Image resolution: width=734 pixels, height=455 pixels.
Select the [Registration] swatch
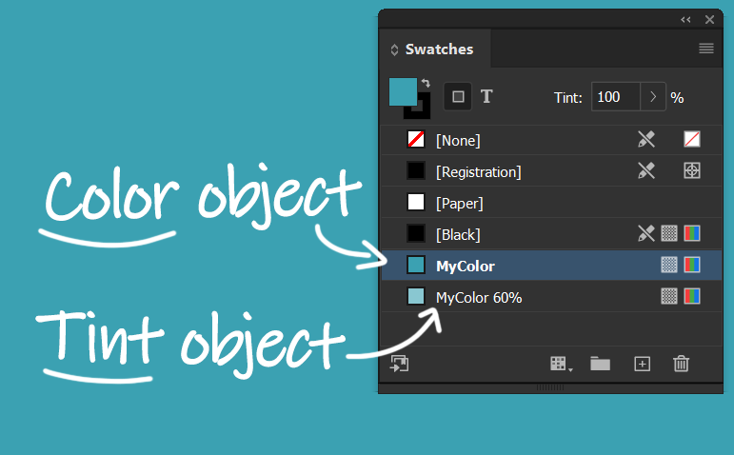tap(478, 171)
